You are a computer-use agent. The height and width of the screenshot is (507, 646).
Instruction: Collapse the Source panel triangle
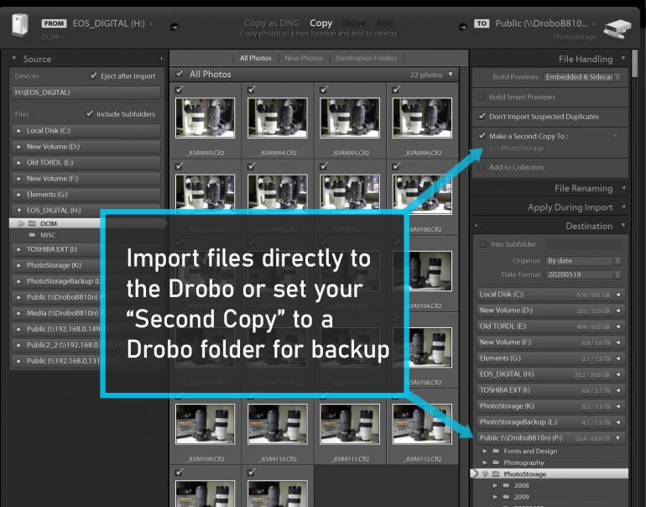point(14,58)
